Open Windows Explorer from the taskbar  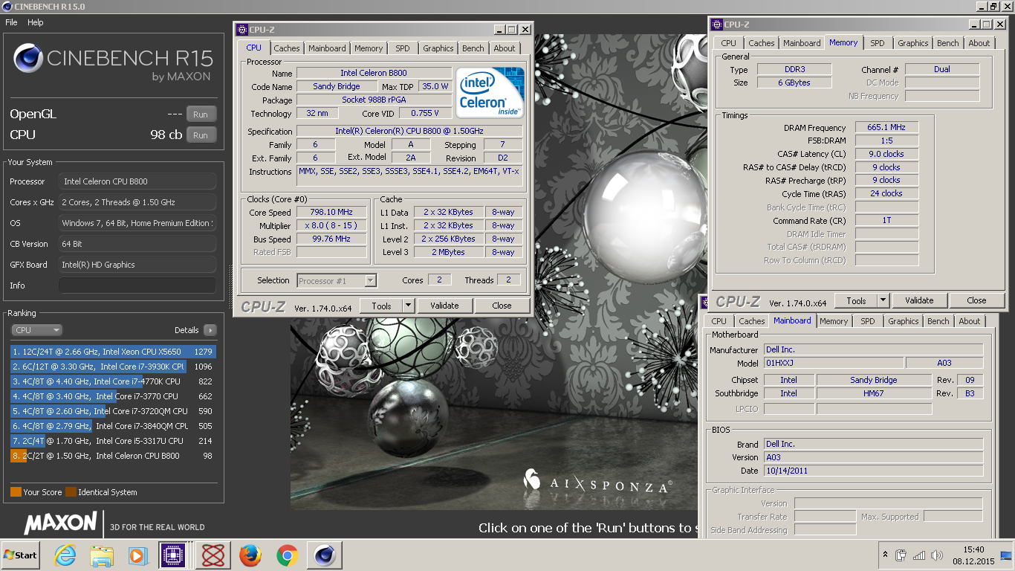(x=101, y=555)
